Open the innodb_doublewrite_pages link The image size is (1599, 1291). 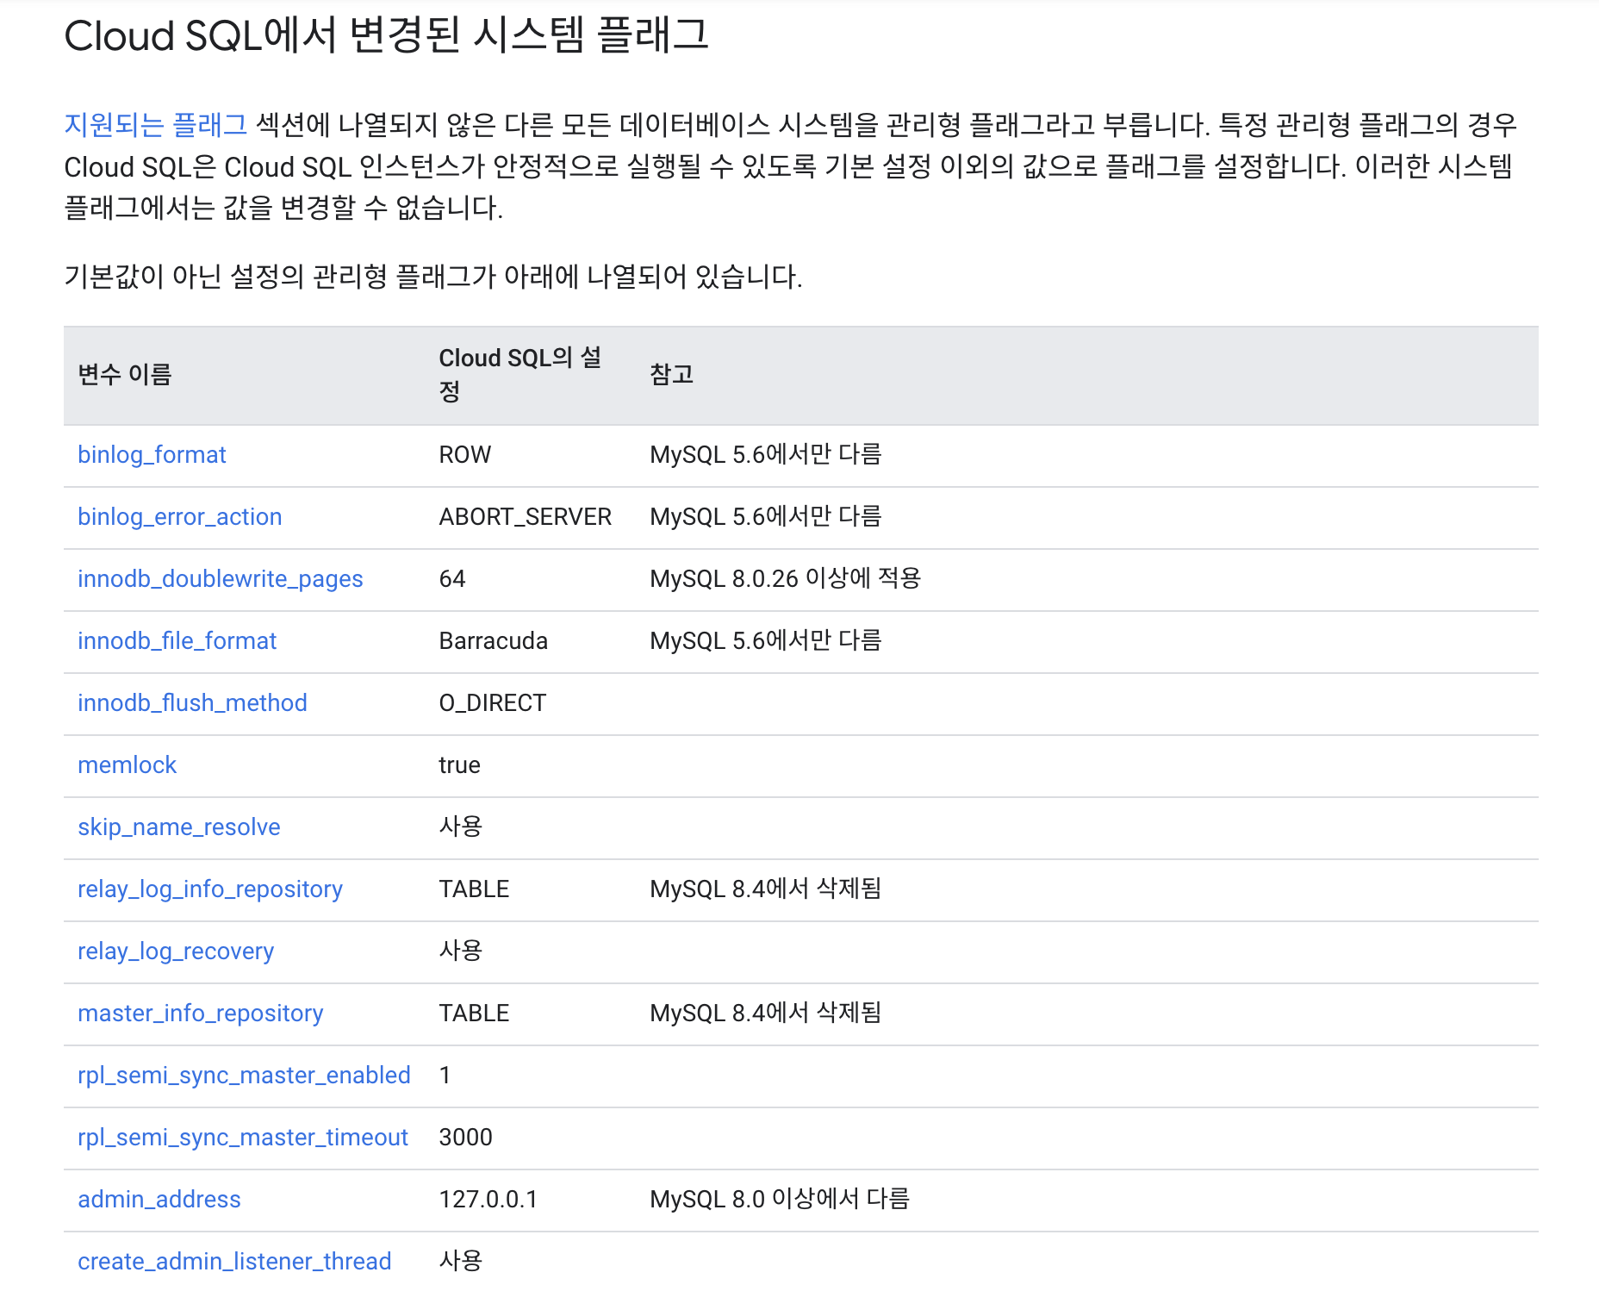point(221,579)
